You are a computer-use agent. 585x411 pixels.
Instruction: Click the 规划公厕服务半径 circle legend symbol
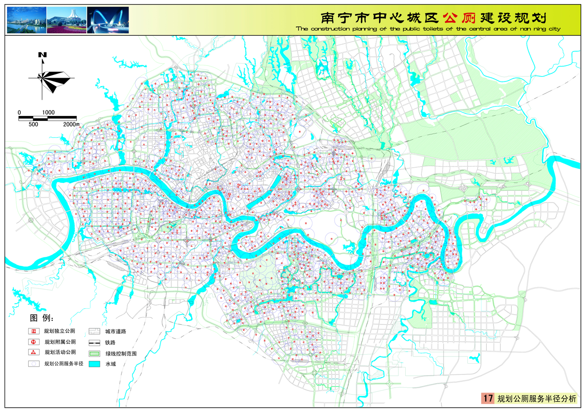(34, 363)
